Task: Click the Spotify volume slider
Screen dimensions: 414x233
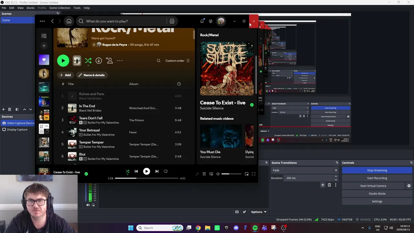Action: point(232,174)
